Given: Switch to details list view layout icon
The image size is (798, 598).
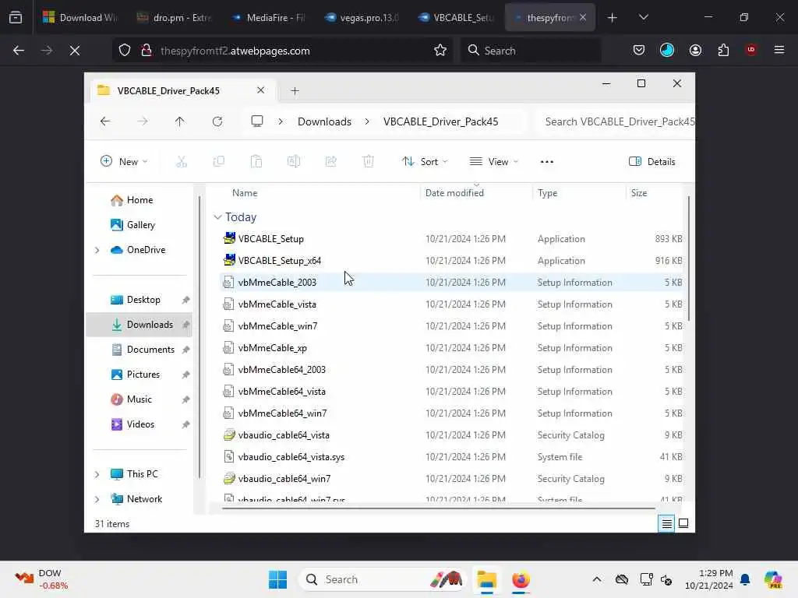Looking at the screenshot, I should [666, 523].
